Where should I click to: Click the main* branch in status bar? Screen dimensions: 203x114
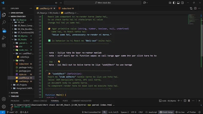point(10,112)
